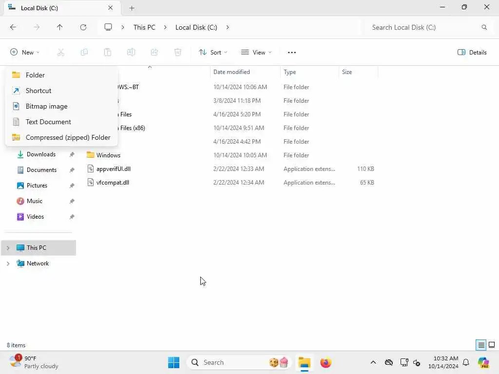This screenshot has width=499, height=374.
Task: Click the Rename icon in toolbar
Action: [131, 53]
